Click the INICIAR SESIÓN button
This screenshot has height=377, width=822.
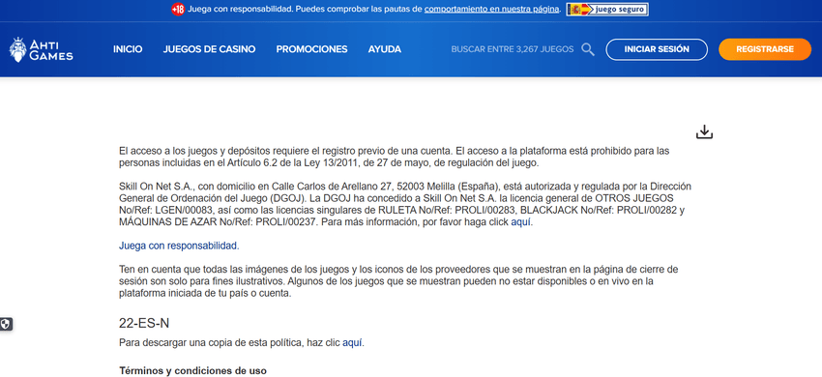pos(657,49)
